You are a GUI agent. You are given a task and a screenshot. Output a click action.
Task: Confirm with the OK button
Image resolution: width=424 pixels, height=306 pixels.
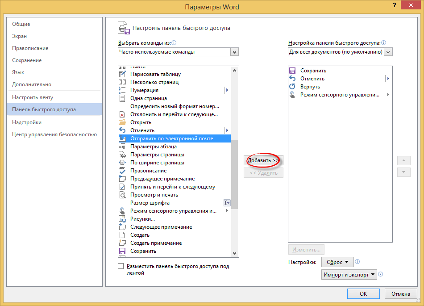point(363,294)
